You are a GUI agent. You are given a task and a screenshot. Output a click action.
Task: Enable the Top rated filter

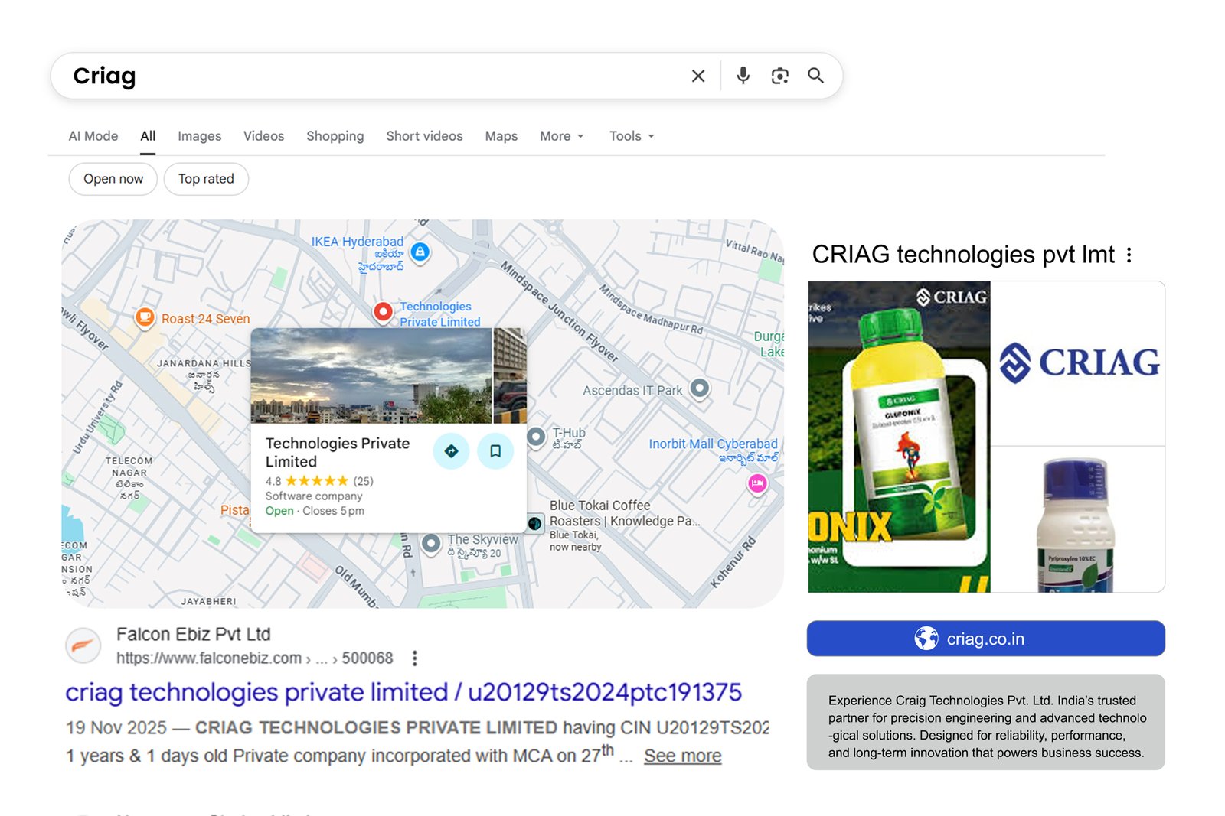tap(205, 179)
